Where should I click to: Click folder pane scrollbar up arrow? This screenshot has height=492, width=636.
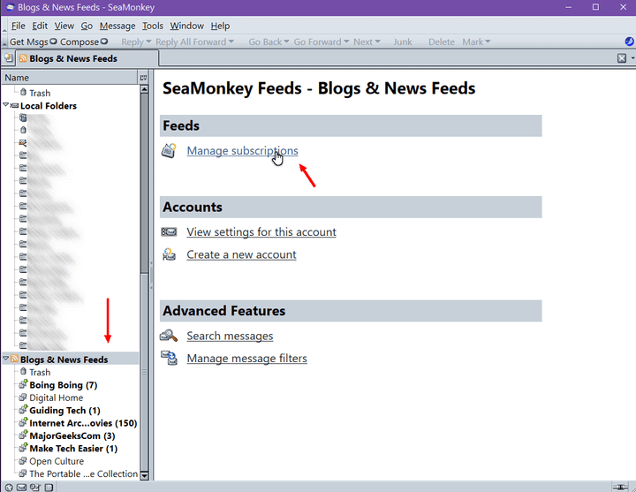[144, 89]
